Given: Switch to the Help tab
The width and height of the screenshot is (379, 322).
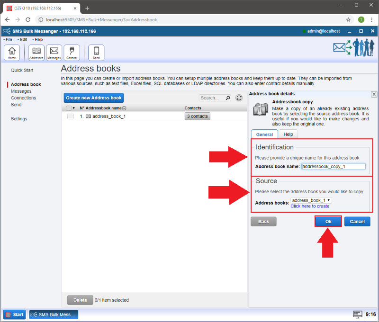Looking at the screenshot, I should pyautogui.click(x=288, y=134).
